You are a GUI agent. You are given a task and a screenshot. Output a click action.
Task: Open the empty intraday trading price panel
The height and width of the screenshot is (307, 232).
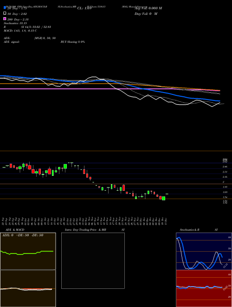(x=93, y=260)
